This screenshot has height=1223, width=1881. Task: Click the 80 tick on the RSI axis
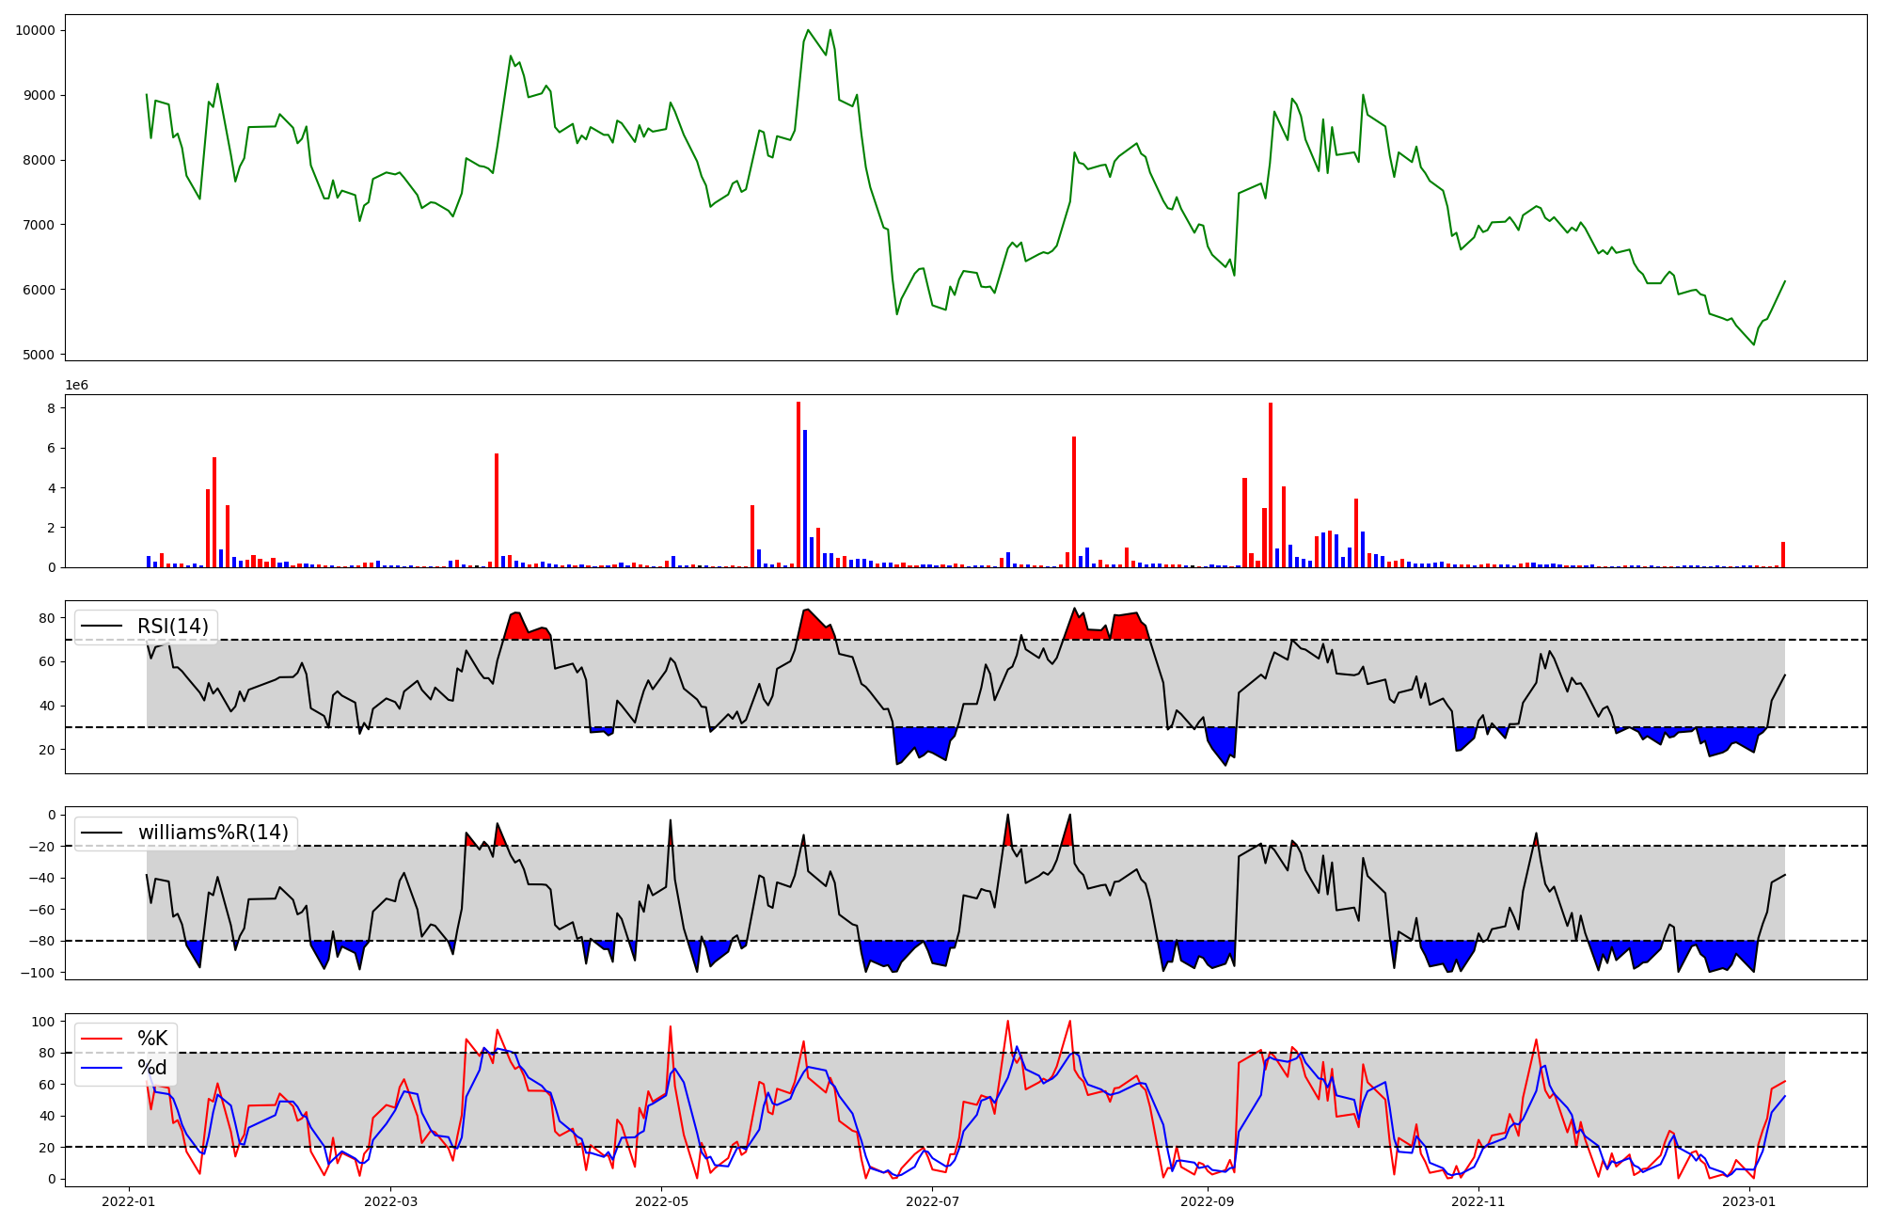(46, 618)
